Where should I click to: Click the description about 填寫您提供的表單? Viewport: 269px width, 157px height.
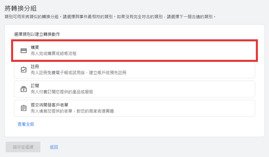click(x=72, y=111)
